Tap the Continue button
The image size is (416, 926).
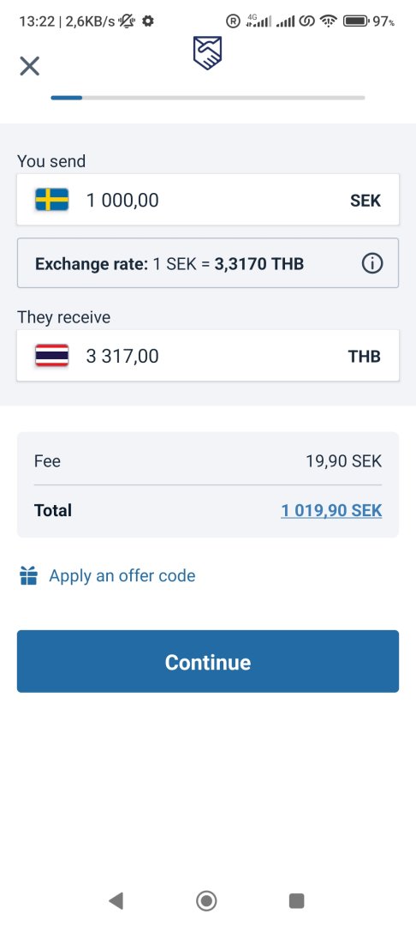[208, 661]
